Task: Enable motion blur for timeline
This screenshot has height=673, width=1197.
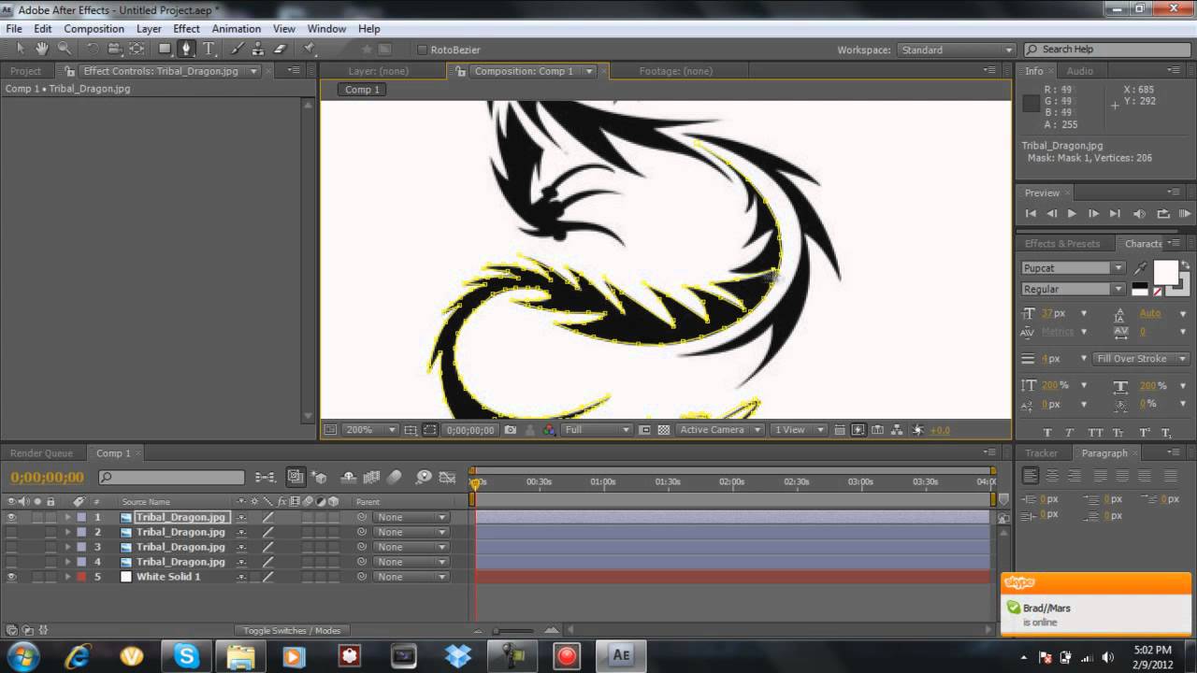Action: point(394,477)
